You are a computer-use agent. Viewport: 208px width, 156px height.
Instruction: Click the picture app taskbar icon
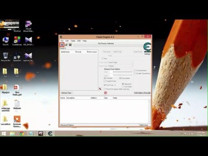point(41,133)
